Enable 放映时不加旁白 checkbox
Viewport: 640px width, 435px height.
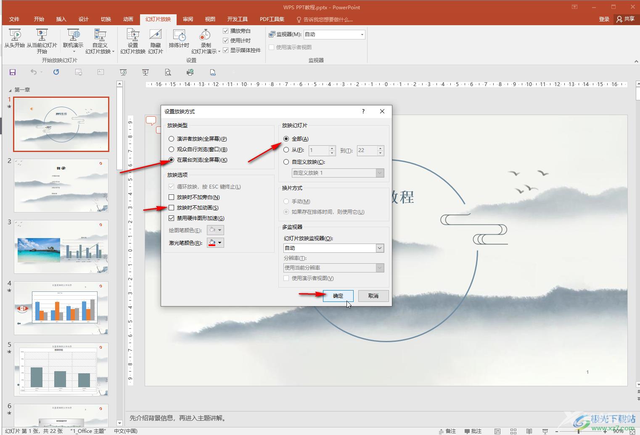coord(171,197)
